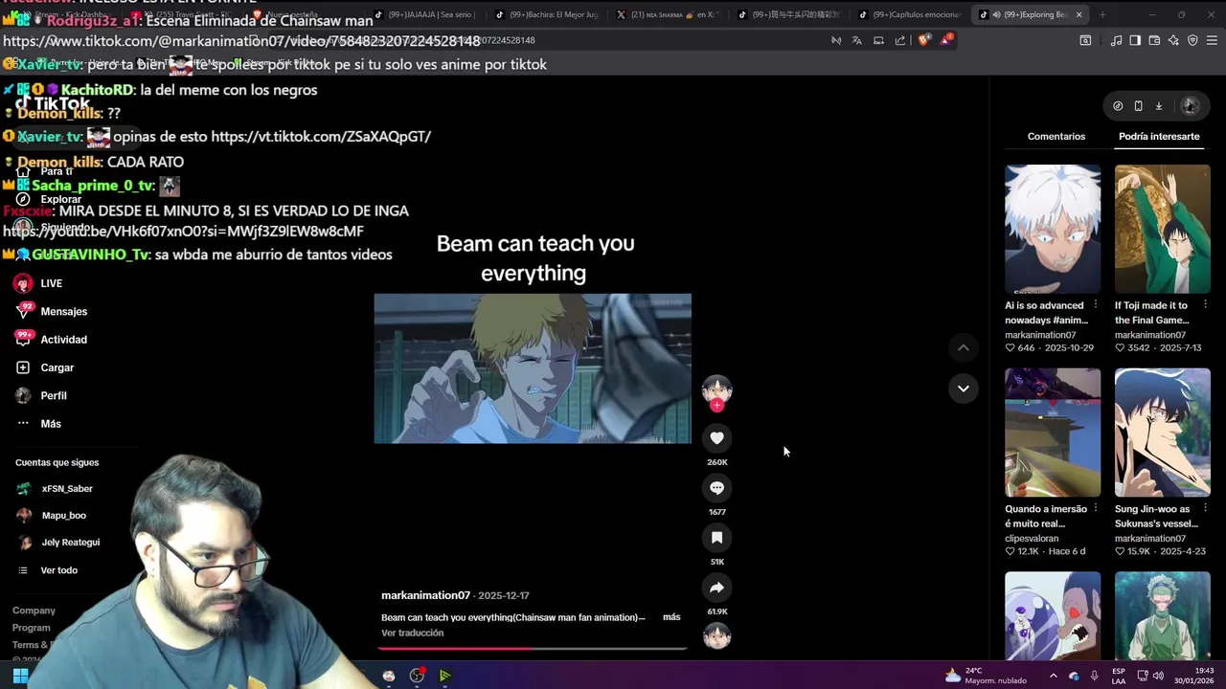Open options for 'Quando a imersão' video

[1096, 509]
